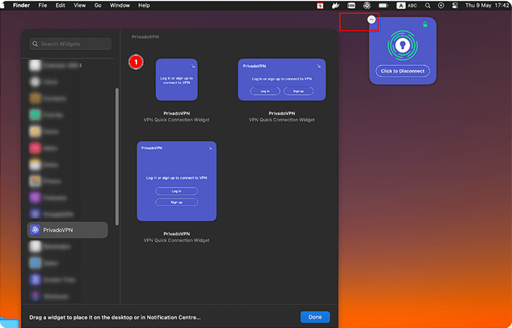Open the File menu
Screen dimensions: 512x328
pyautogui.click(x=43, y=5)
